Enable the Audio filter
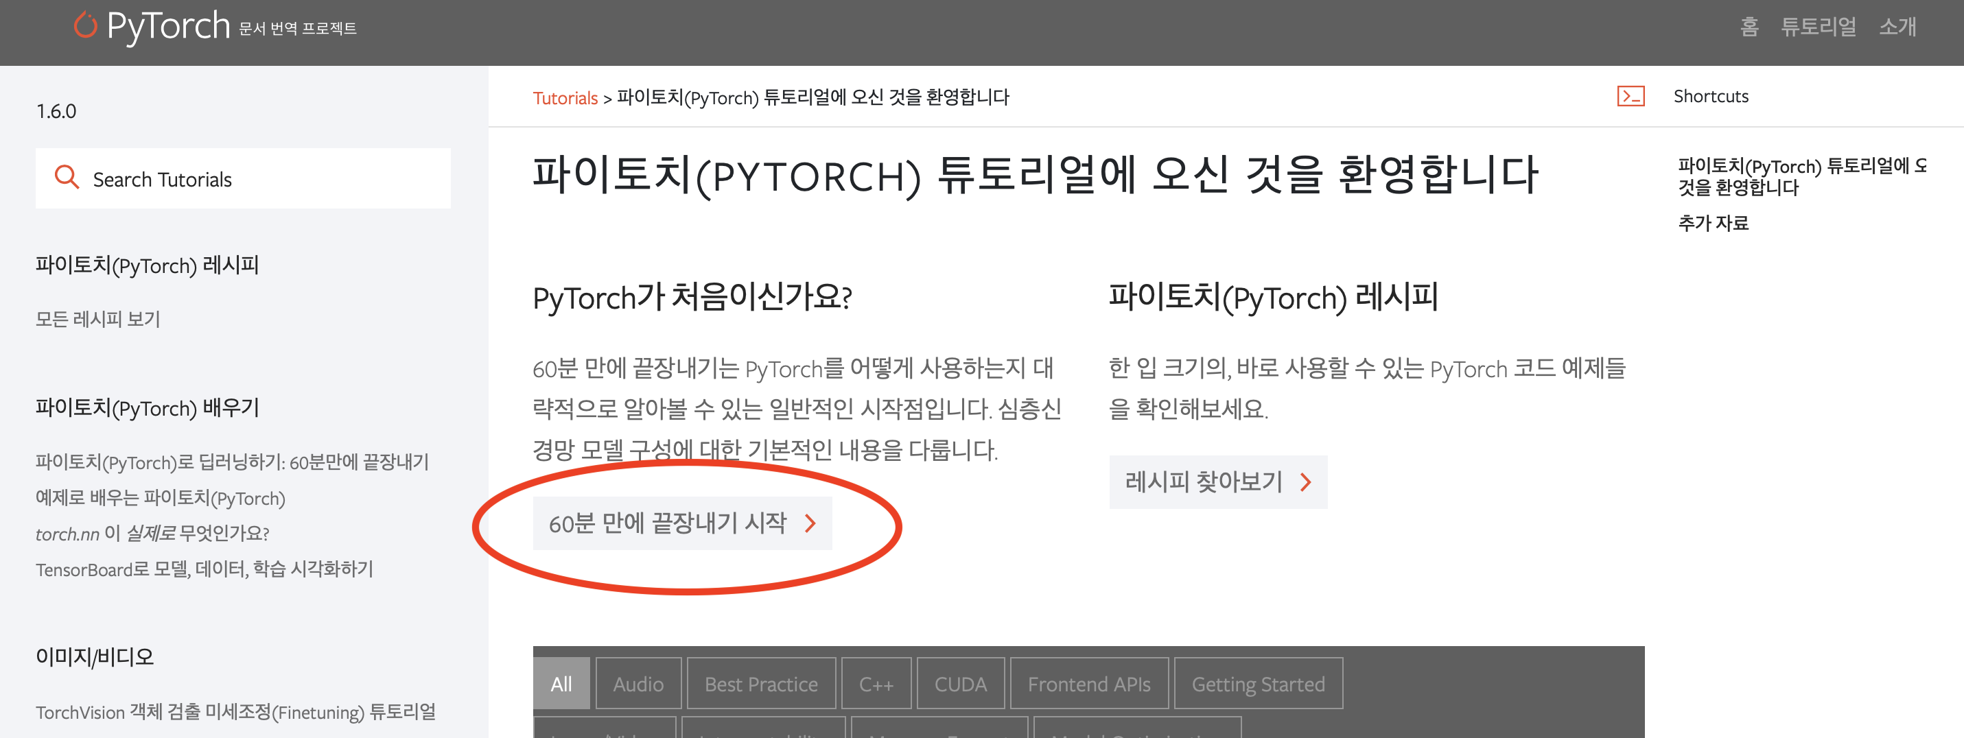 638,683
